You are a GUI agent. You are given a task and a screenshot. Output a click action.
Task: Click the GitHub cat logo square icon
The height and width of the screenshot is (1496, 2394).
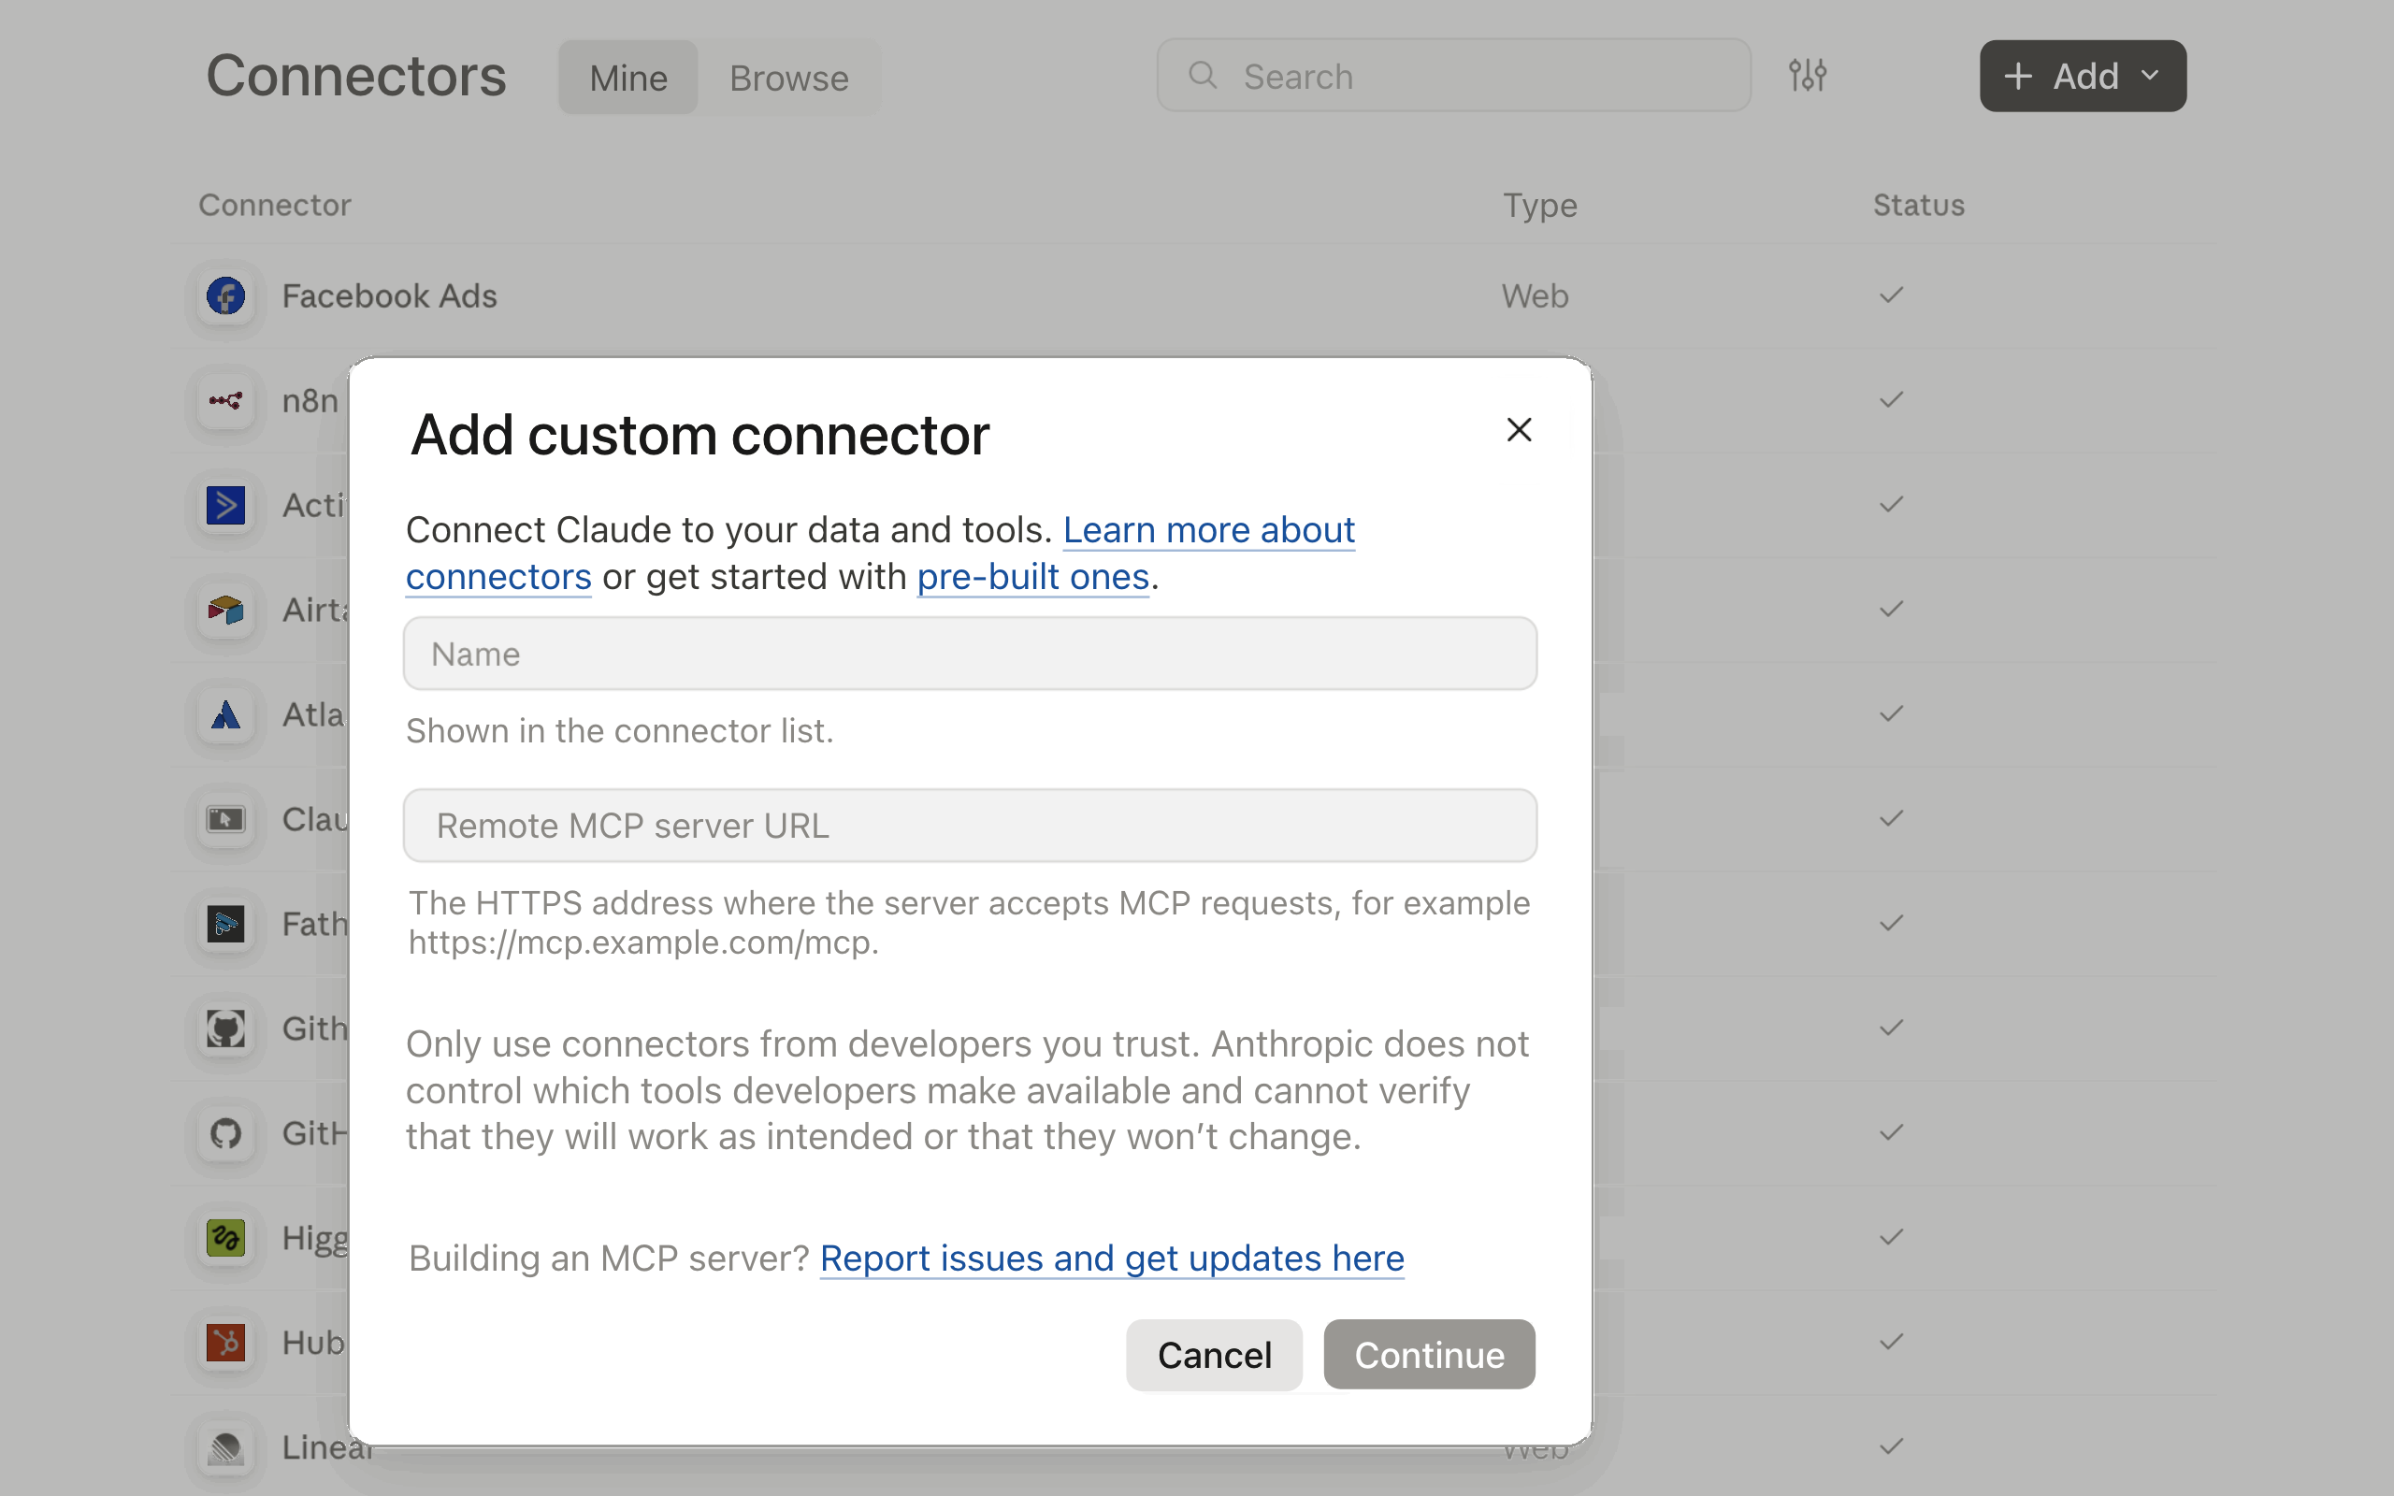click(225, 1029)
